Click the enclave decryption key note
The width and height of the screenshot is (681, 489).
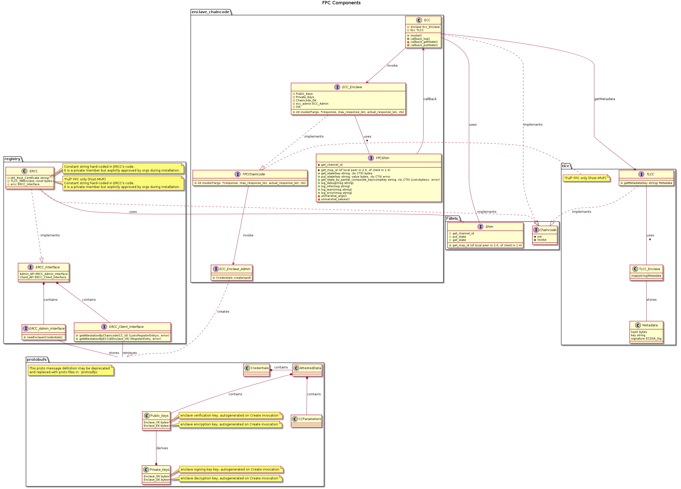click(231, 479)
